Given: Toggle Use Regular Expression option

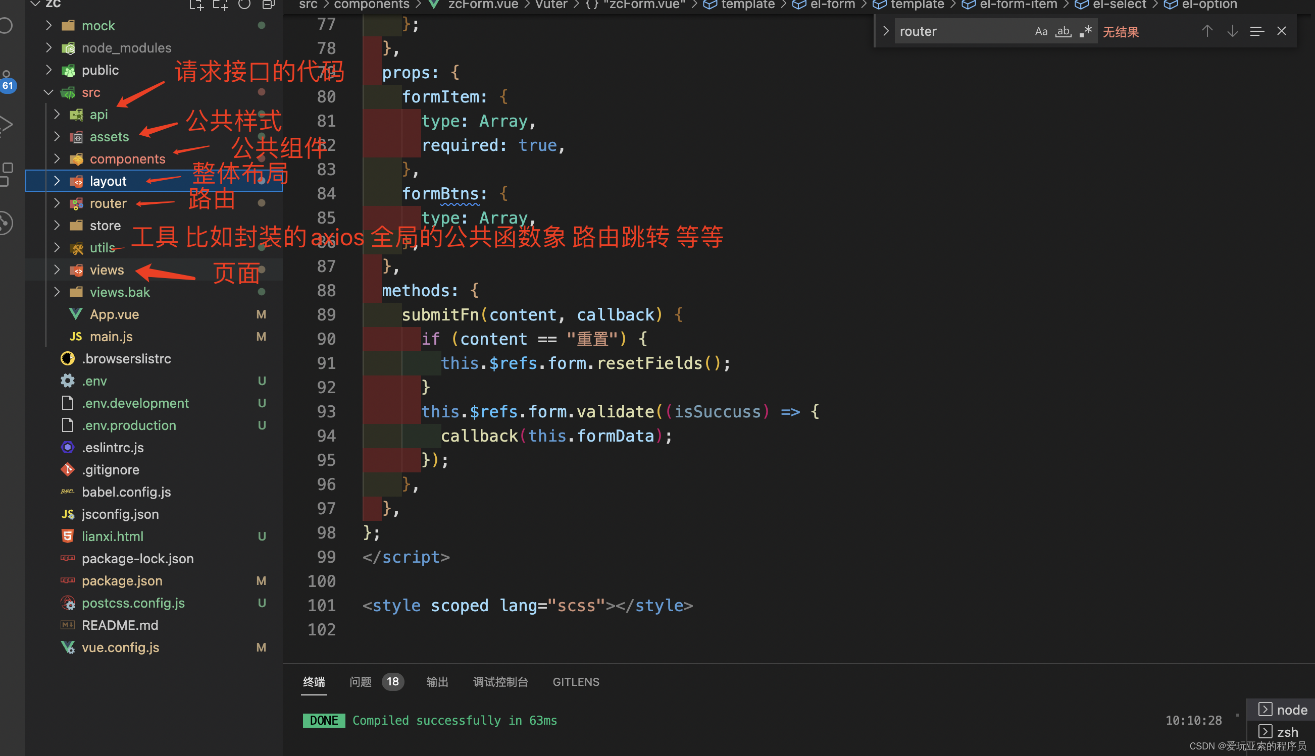Looking at the screenshot, I should (x=1085, y=32).
